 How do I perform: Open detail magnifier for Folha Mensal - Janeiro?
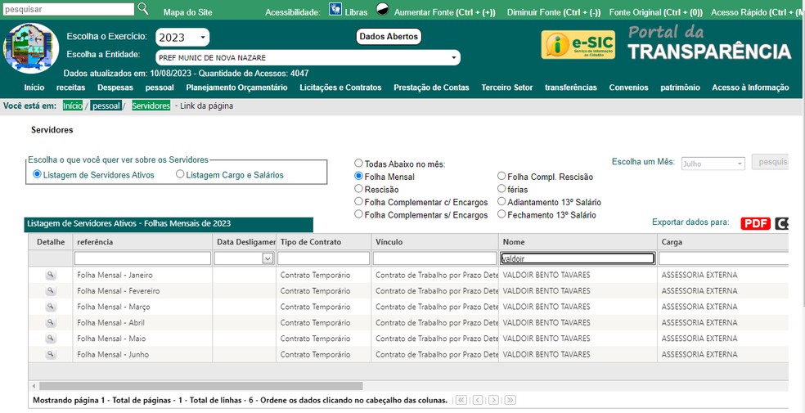51,275
